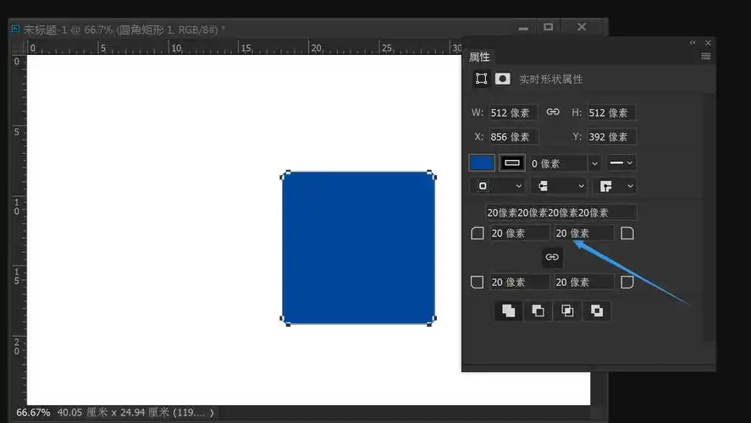Open the stroke color swatch
The height and width of the screenshot is (423, 751).
click(512, 162)
